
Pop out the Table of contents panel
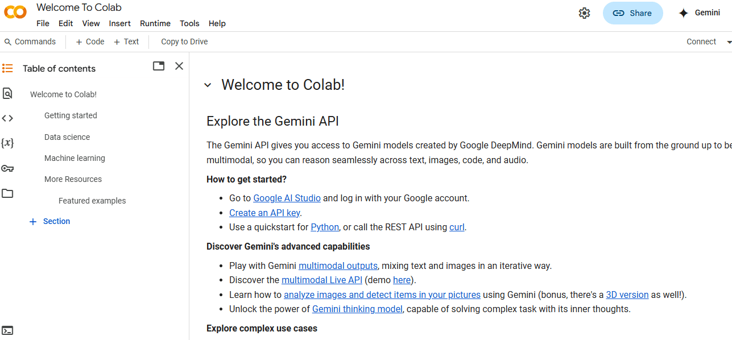tap(159, 66)
